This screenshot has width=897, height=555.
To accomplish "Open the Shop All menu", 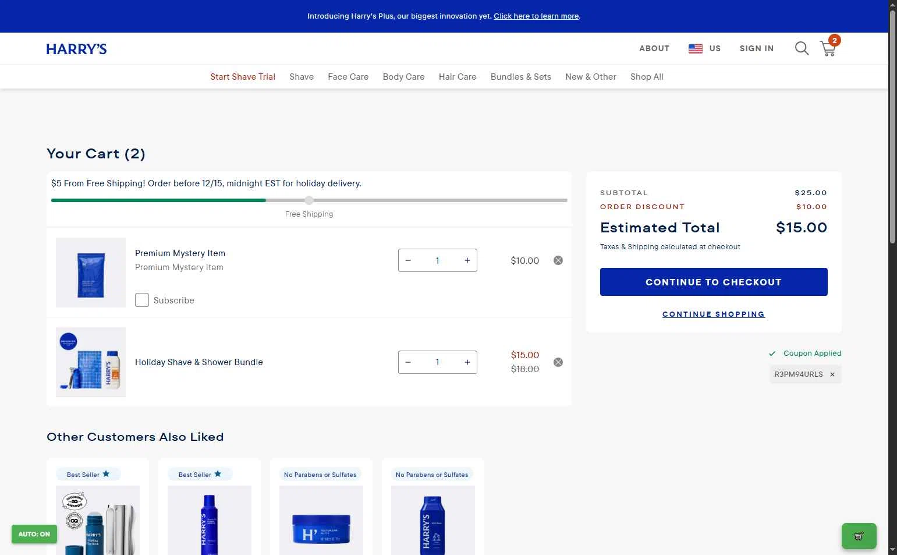I will click(647, 77).
